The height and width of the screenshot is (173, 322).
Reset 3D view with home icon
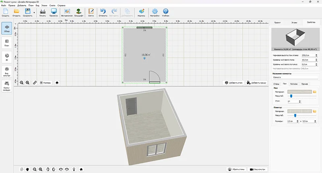(x=81, y=169)
